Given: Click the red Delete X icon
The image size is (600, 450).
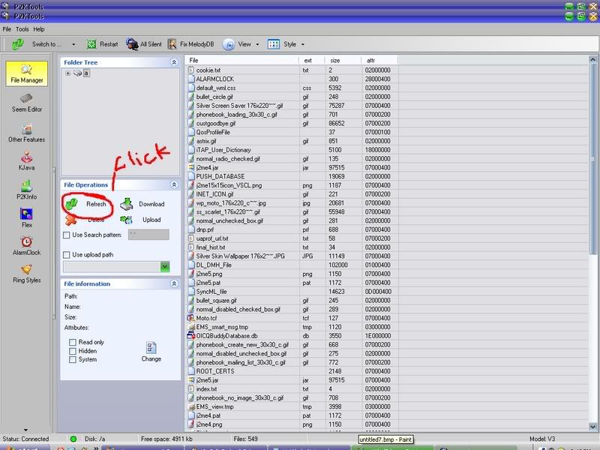Looking at the screenshot, I should pyautogui.click(x=71, y=220).
